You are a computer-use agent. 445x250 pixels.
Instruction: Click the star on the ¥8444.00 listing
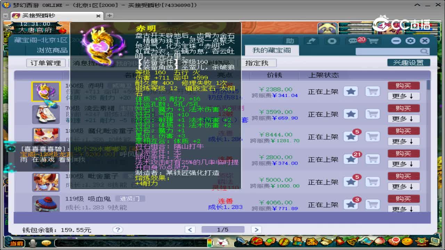(351, 136)
